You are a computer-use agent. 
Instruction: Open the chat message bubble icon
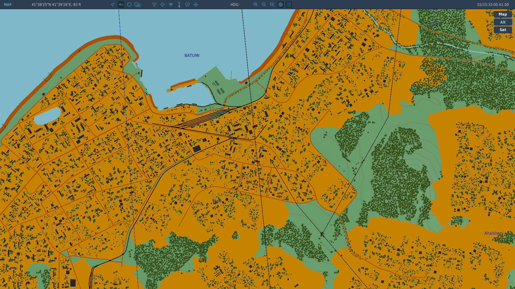click(x=187, y=5)
